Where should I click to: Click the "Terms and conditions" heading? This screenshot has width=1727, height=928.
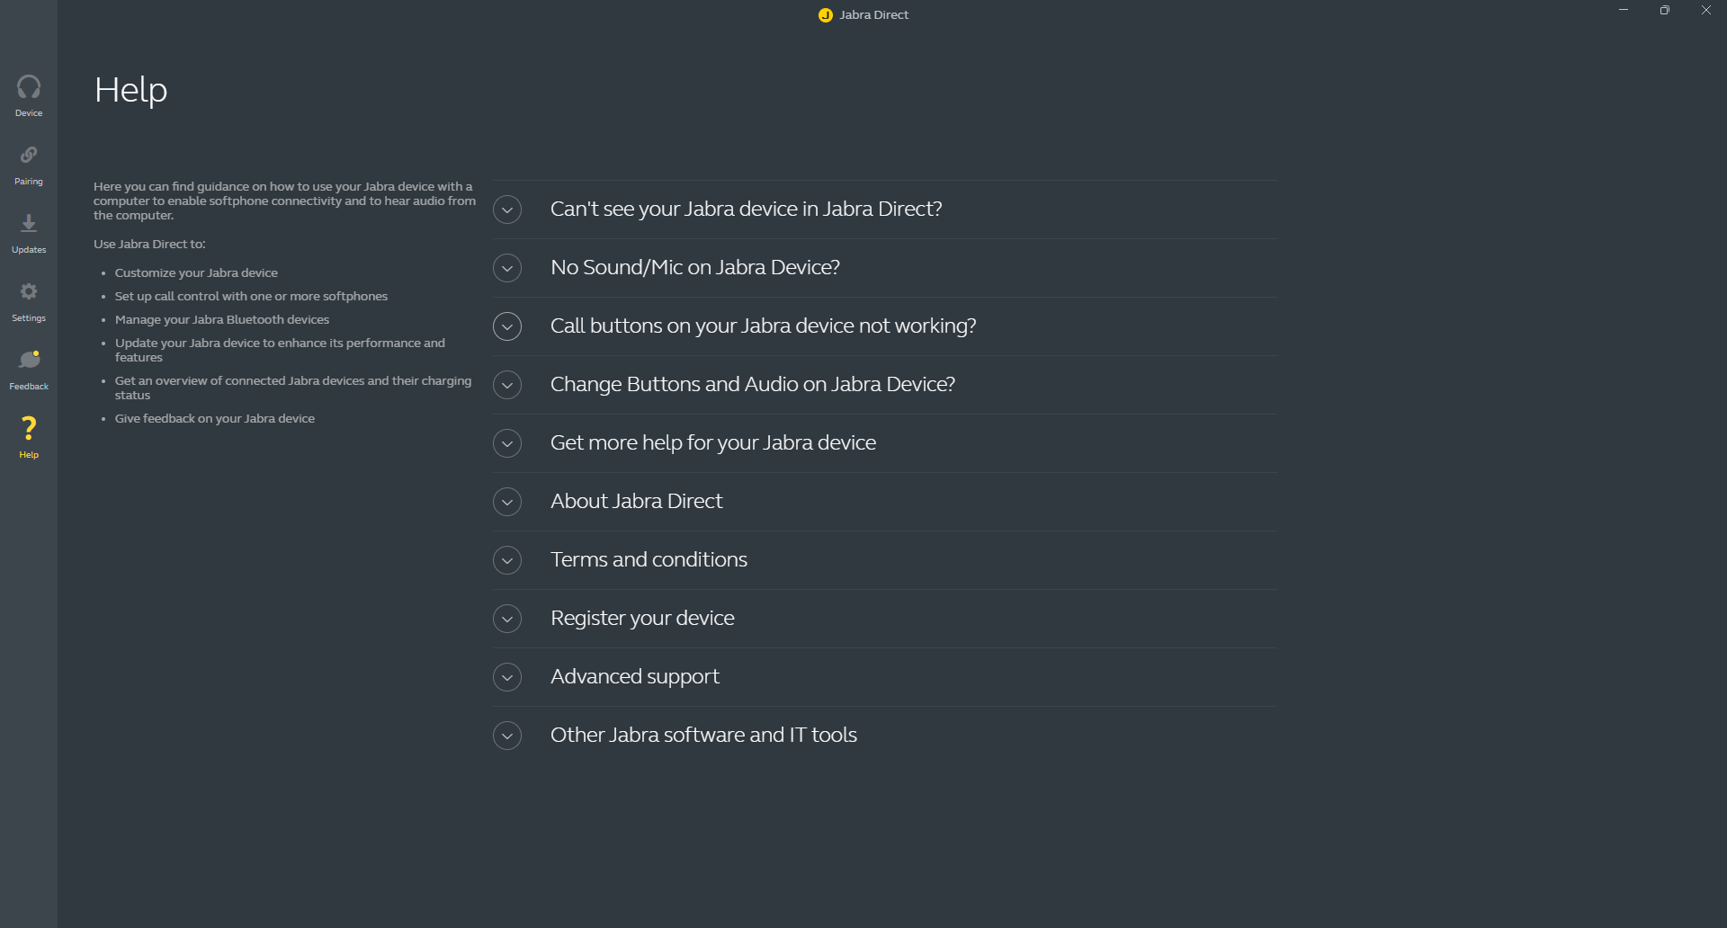tap(649, 559)
